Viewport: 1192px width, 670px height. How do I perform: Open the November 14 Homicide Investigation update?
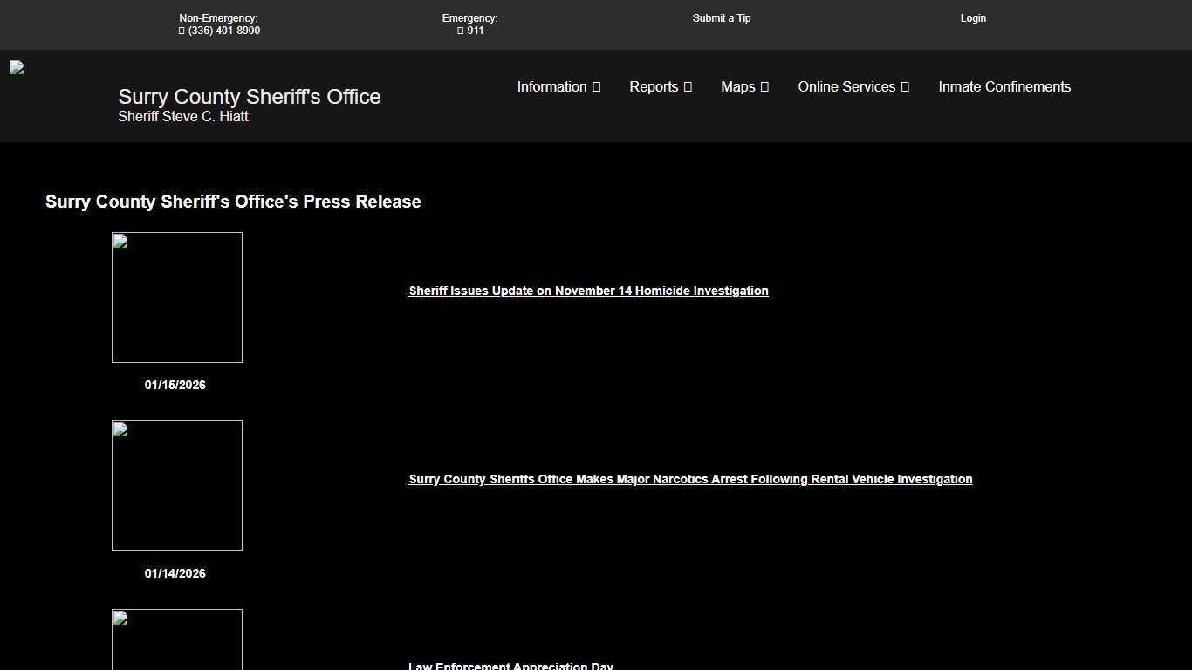click(588, 291)
